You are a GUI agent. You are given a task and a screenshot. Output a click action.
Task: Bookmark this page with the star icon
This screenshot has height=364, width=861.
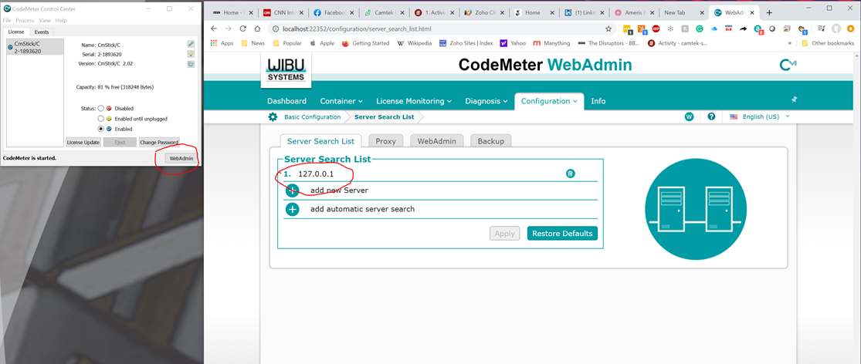(x=608, y=29)
